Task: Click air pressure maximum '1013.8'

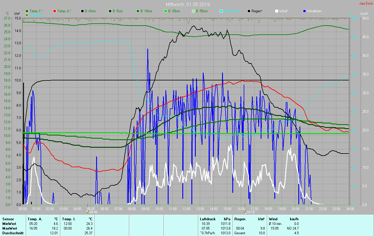Action: tap(225, 228)
